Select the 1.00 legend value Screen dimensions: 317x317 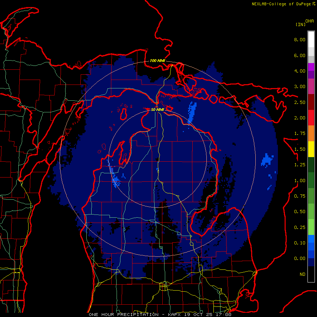pyautogui.click(x=300, y=181)
